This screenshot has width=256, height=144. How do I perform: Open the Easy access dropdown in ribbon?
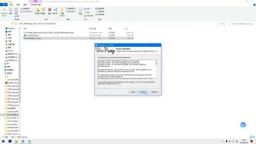pos(71,12)
